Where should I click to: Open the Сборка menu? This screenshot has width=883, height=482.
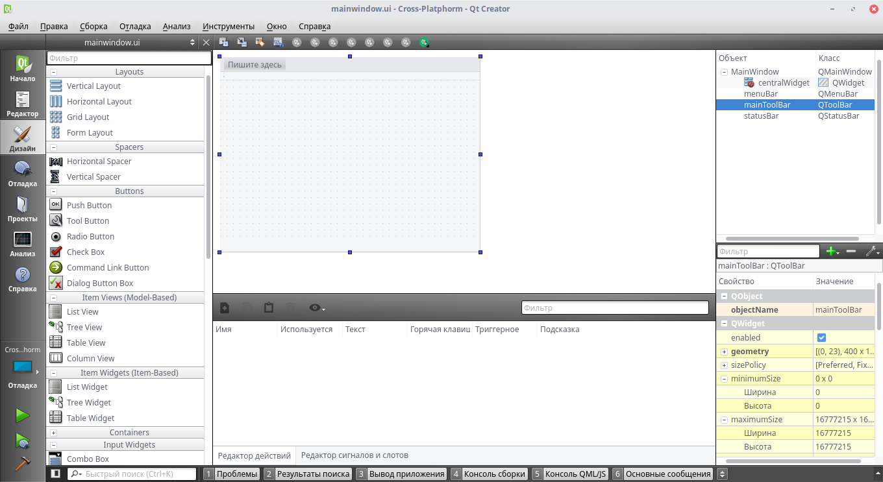93,26
